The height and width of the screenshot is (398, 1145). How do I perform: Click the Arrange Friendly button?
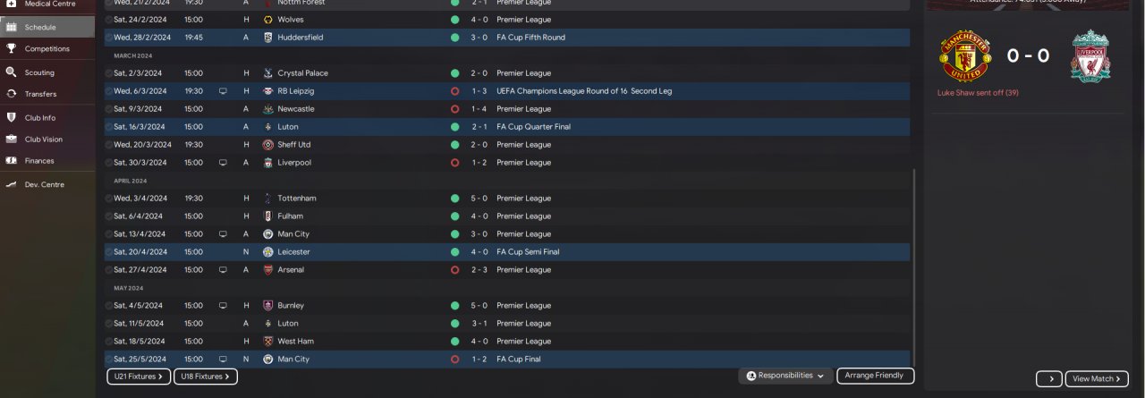point(875,376)
